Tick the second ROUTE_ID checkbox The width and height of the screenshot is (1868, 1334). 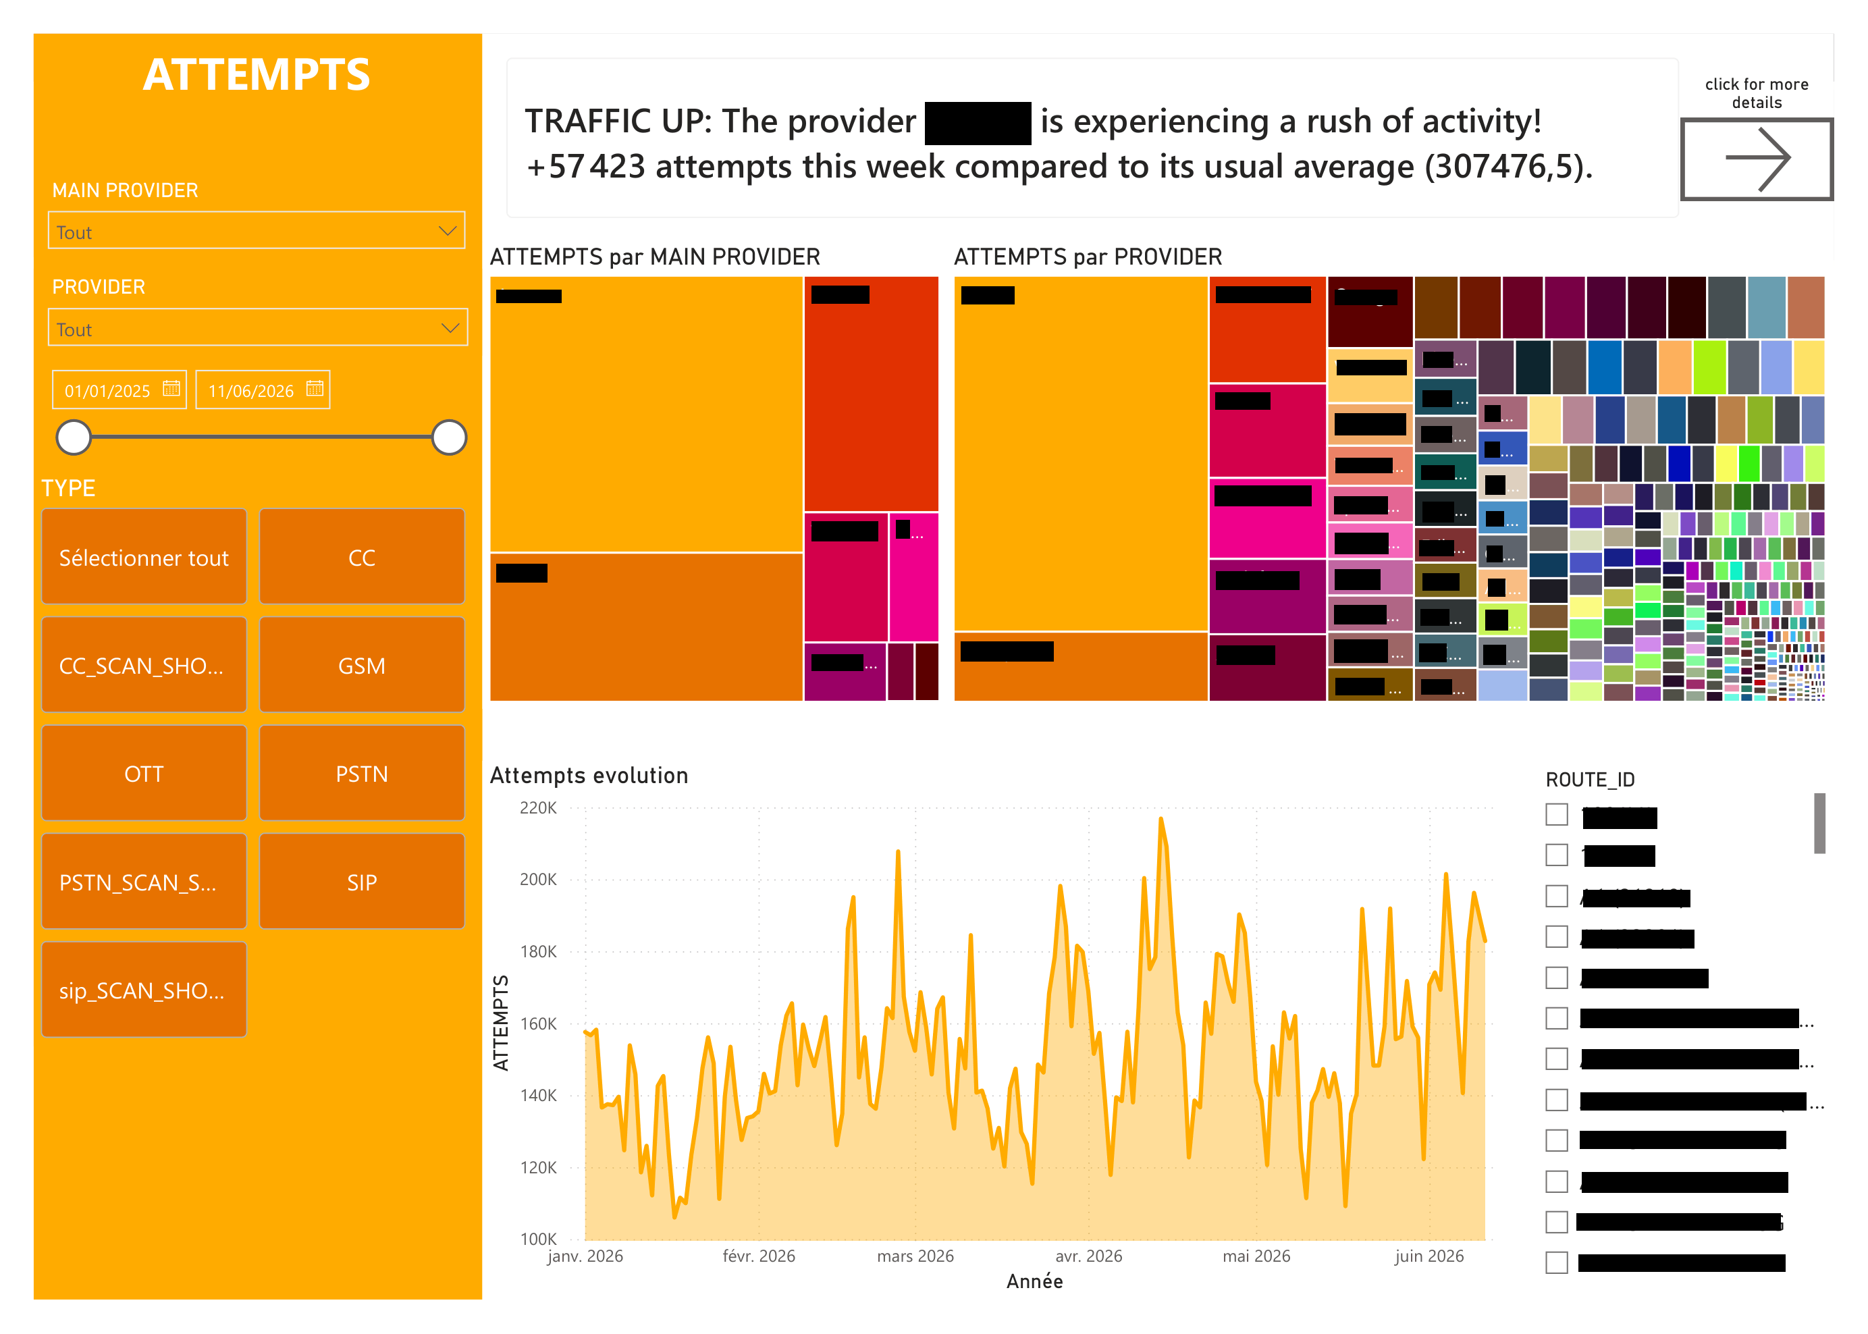click(x=1557, y=855)
